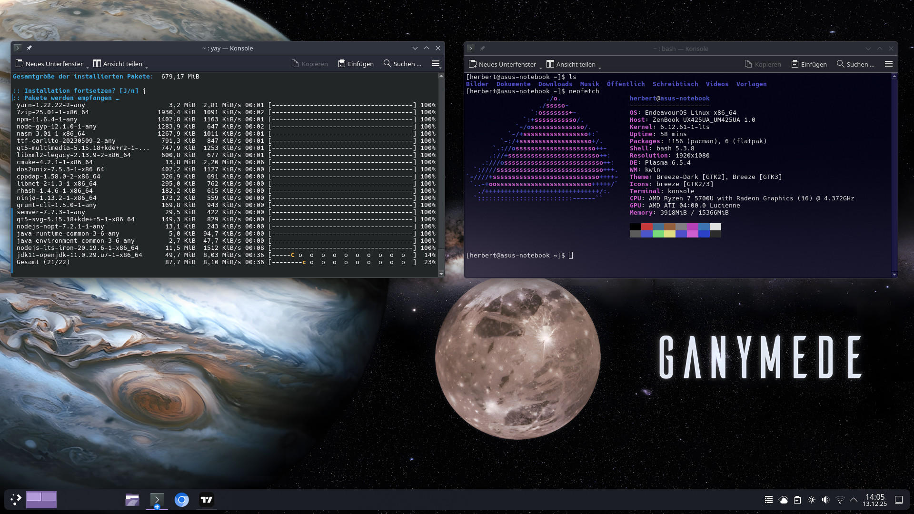
Task: Open the hamburger menu in yay Konsole
Action: coord(435,63)
